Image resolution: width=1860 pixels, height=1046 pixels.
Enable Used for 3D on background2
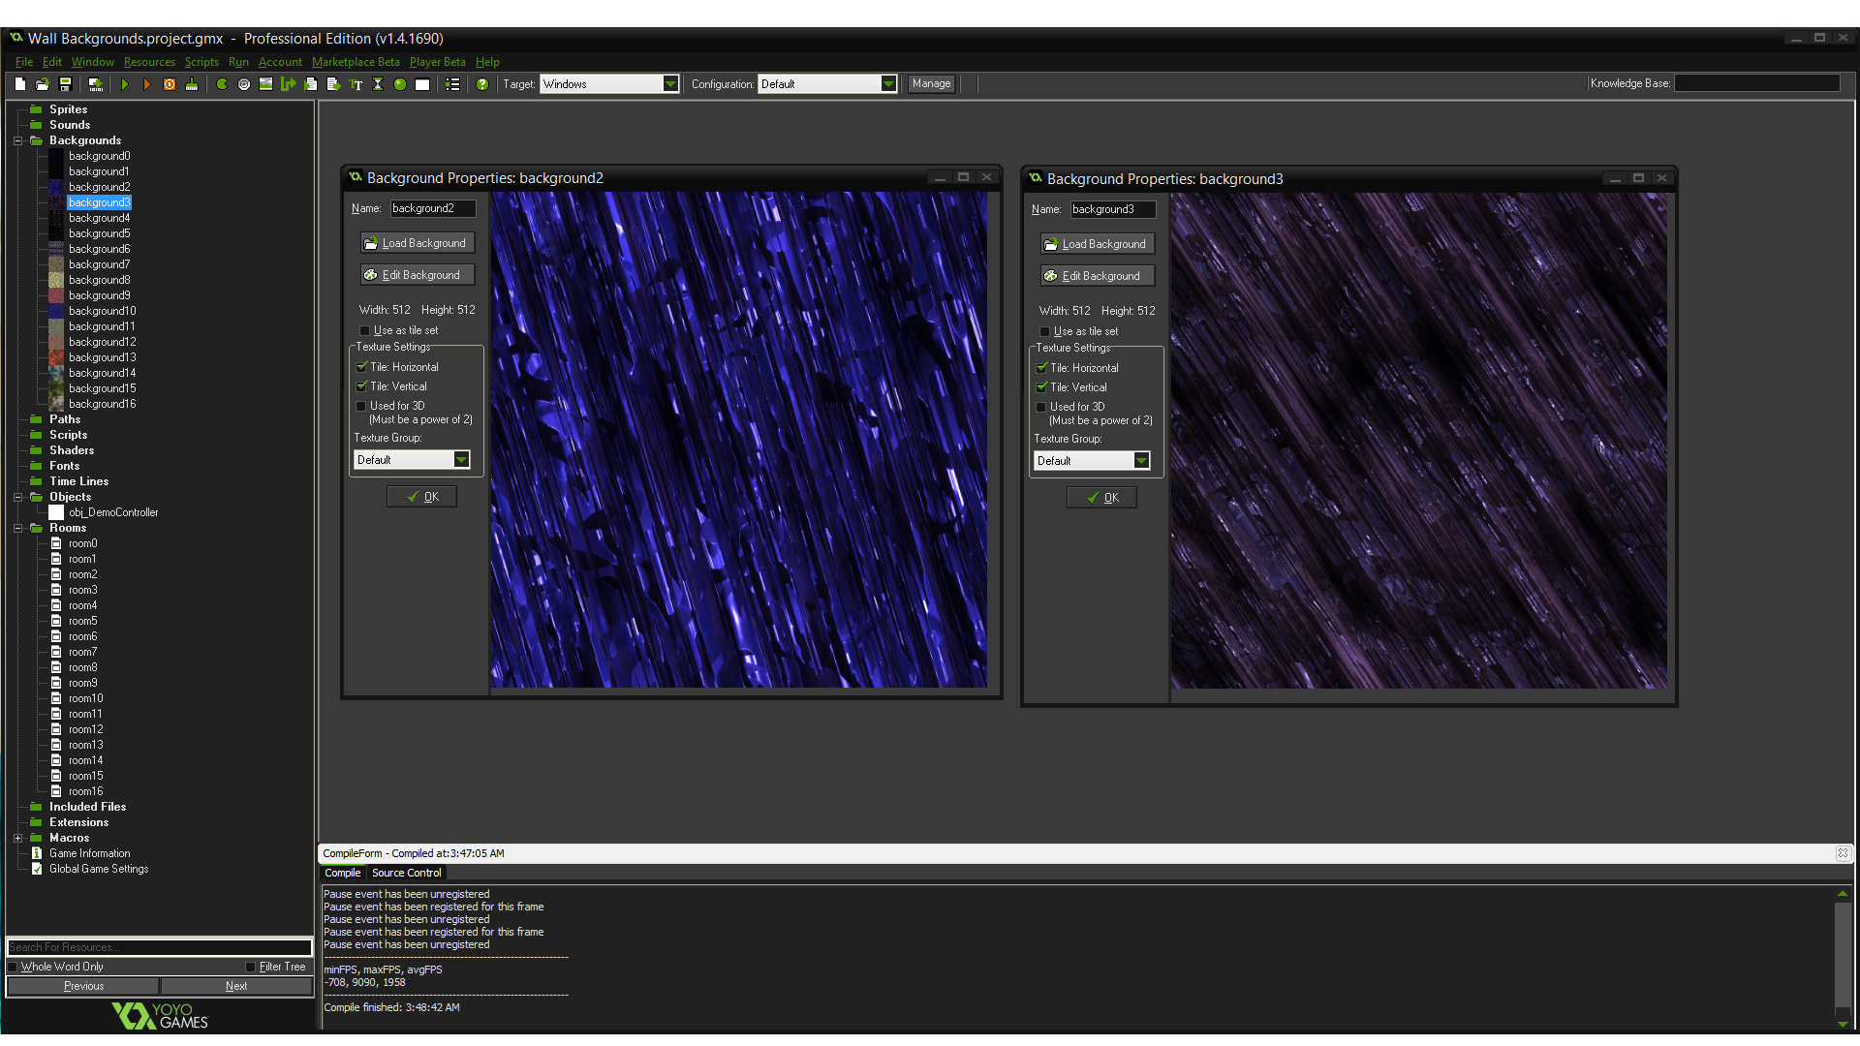[360, 406]
